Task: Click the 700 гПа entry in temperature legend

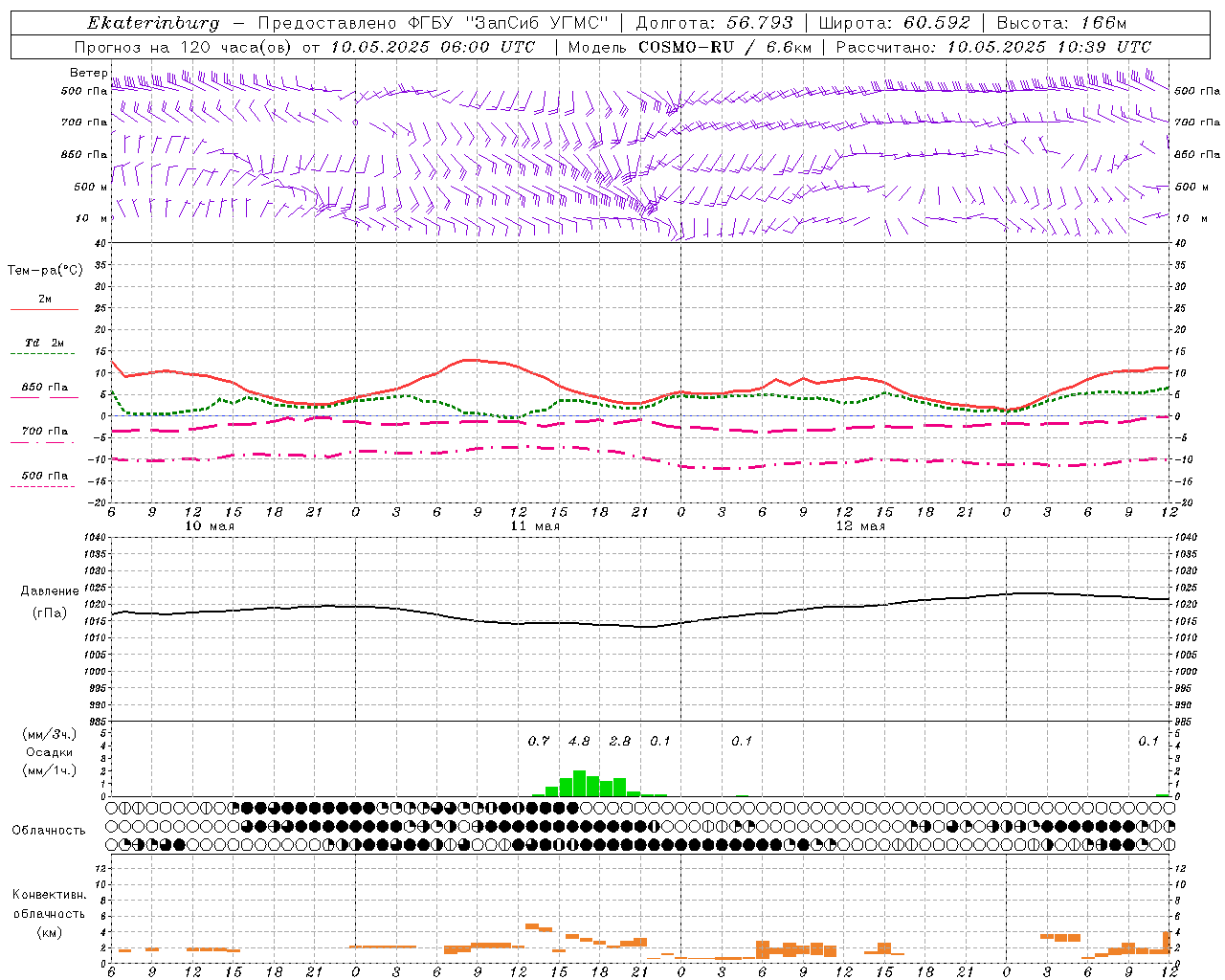Action: [x=45, y=432]
